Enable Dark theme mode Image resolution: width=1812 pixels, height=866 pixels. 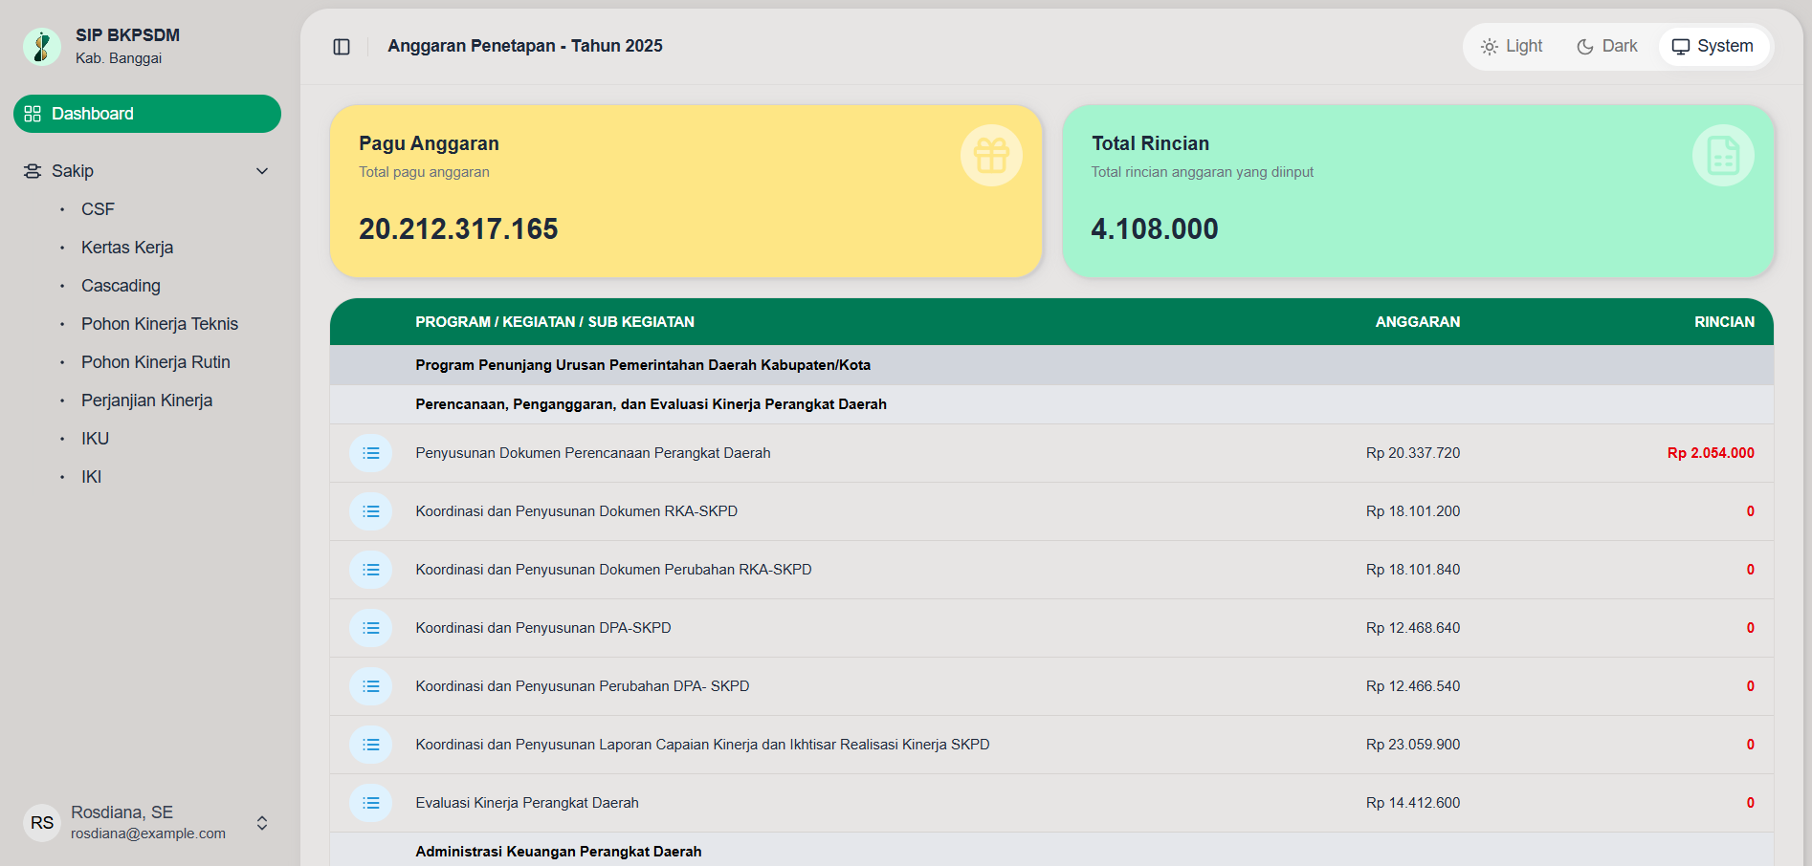coord(1607,47)
